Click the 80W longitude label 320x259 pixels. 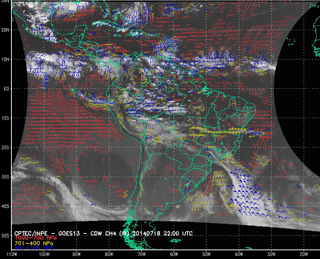pos(109,254)
